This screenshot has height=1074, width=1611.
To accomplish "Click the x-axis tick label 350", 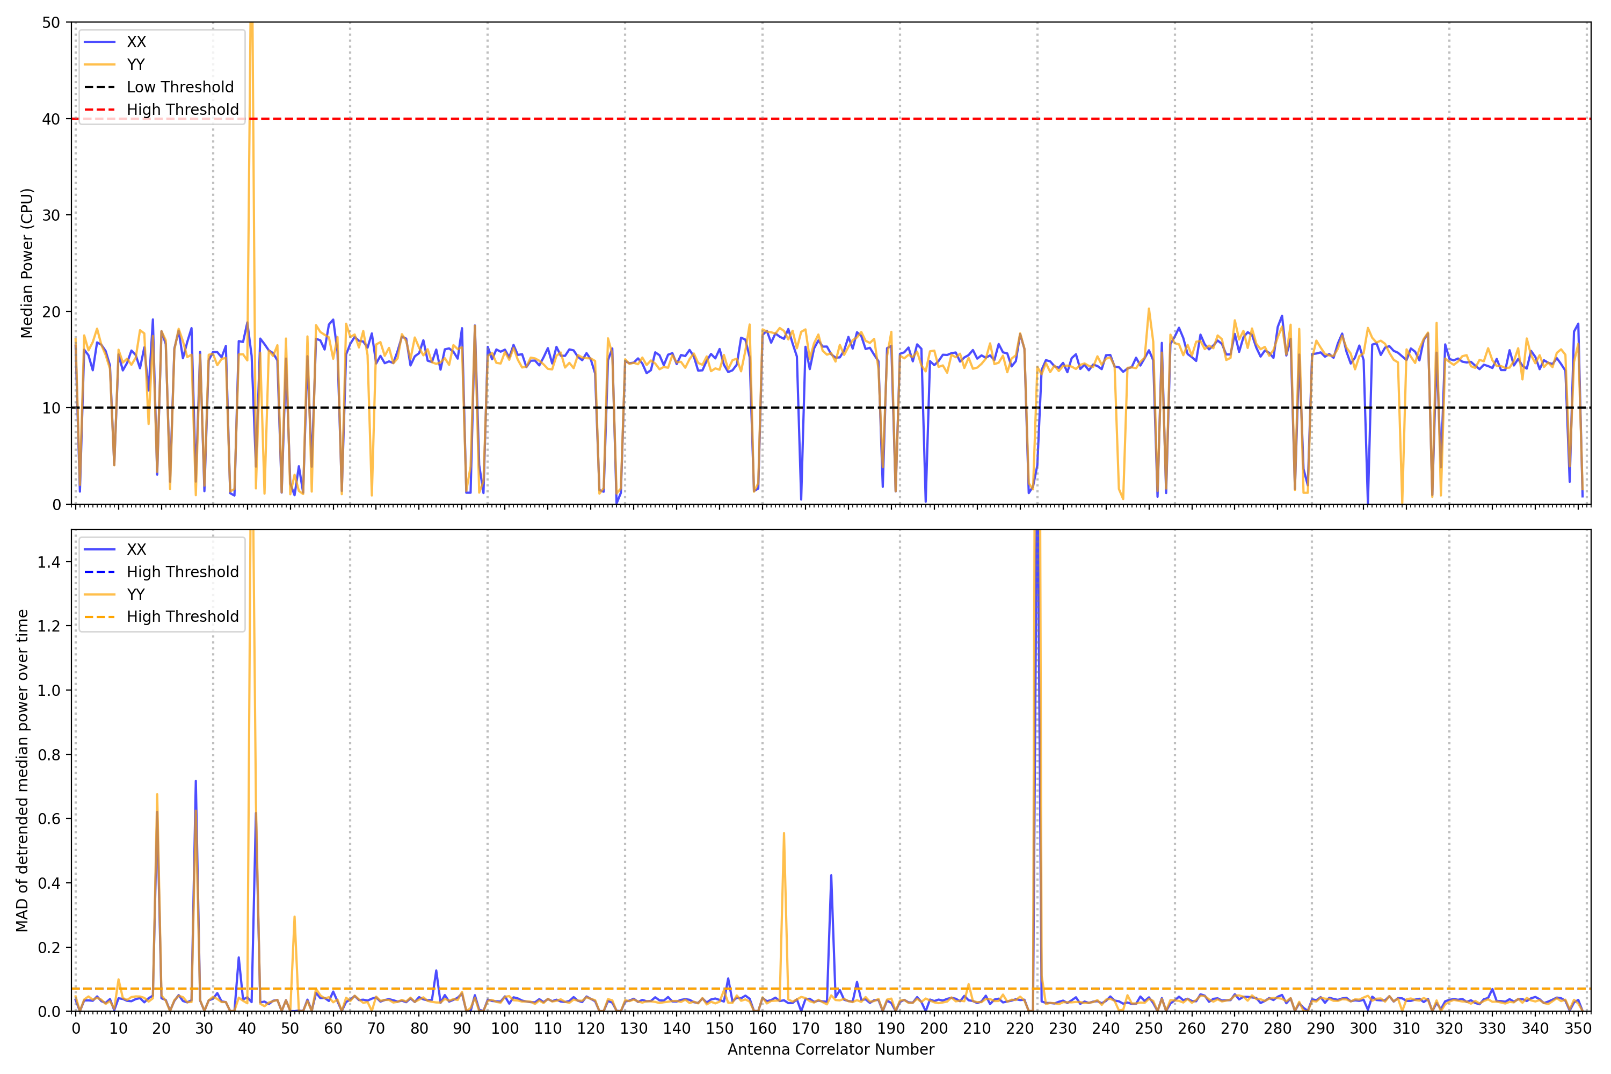I will (x=1578, y=1028).
